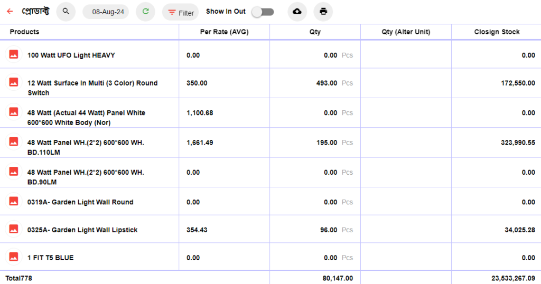This screenshot has width=541, height=284.
Task: Click the Closign Stock column header
Action: [x=497, y=32]
